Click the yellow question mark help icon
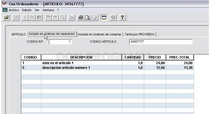Viewport: 210px width, 114px height. coord(122,18)
